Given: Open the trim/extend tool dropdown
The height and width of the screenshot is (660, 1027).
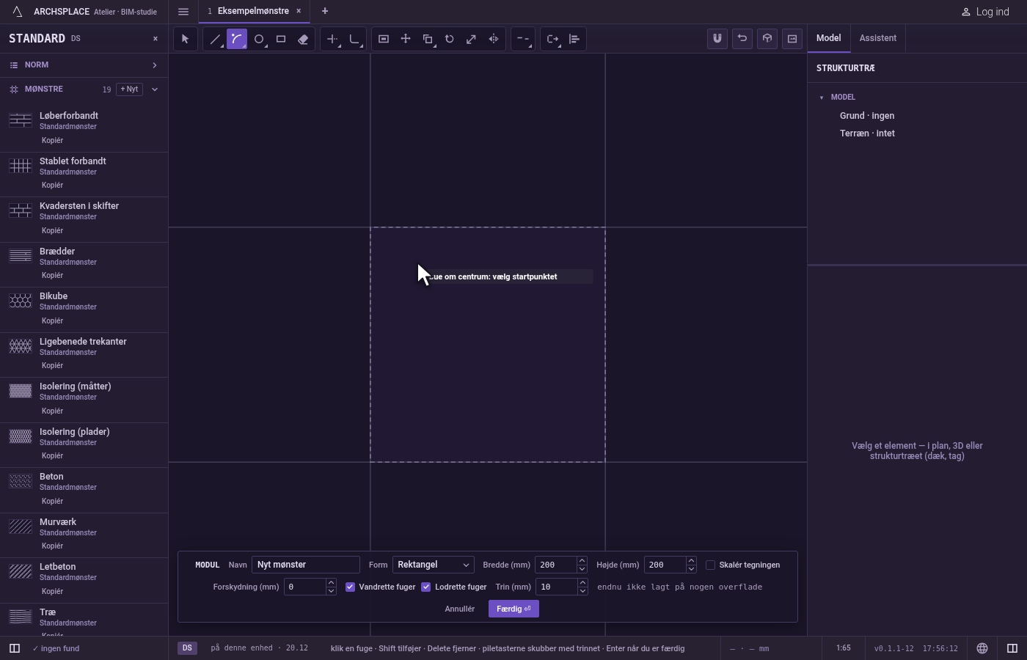Looking at the screenshot, I should point(332,39).
